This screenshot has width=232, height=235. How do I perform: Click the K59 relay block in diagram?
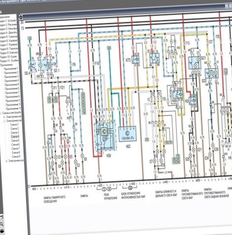point(105,137)
